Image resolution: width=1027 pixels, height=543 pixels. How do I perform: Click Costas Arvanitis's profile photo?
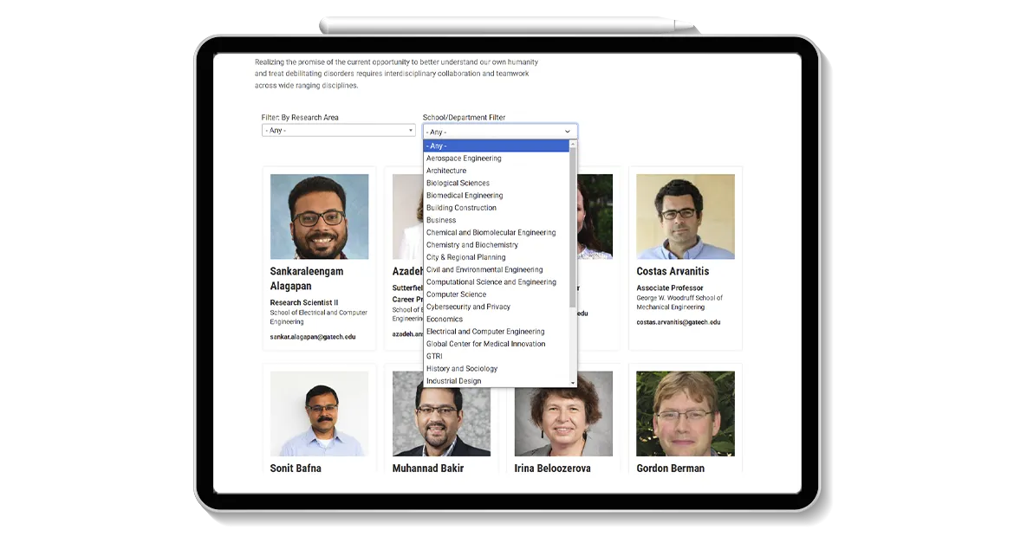click(x=685, y=216)
